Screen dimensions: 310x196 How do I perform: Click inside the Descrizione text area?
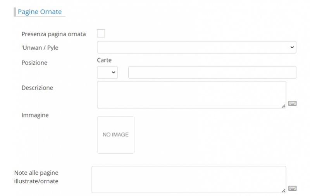tap(191, 95)
